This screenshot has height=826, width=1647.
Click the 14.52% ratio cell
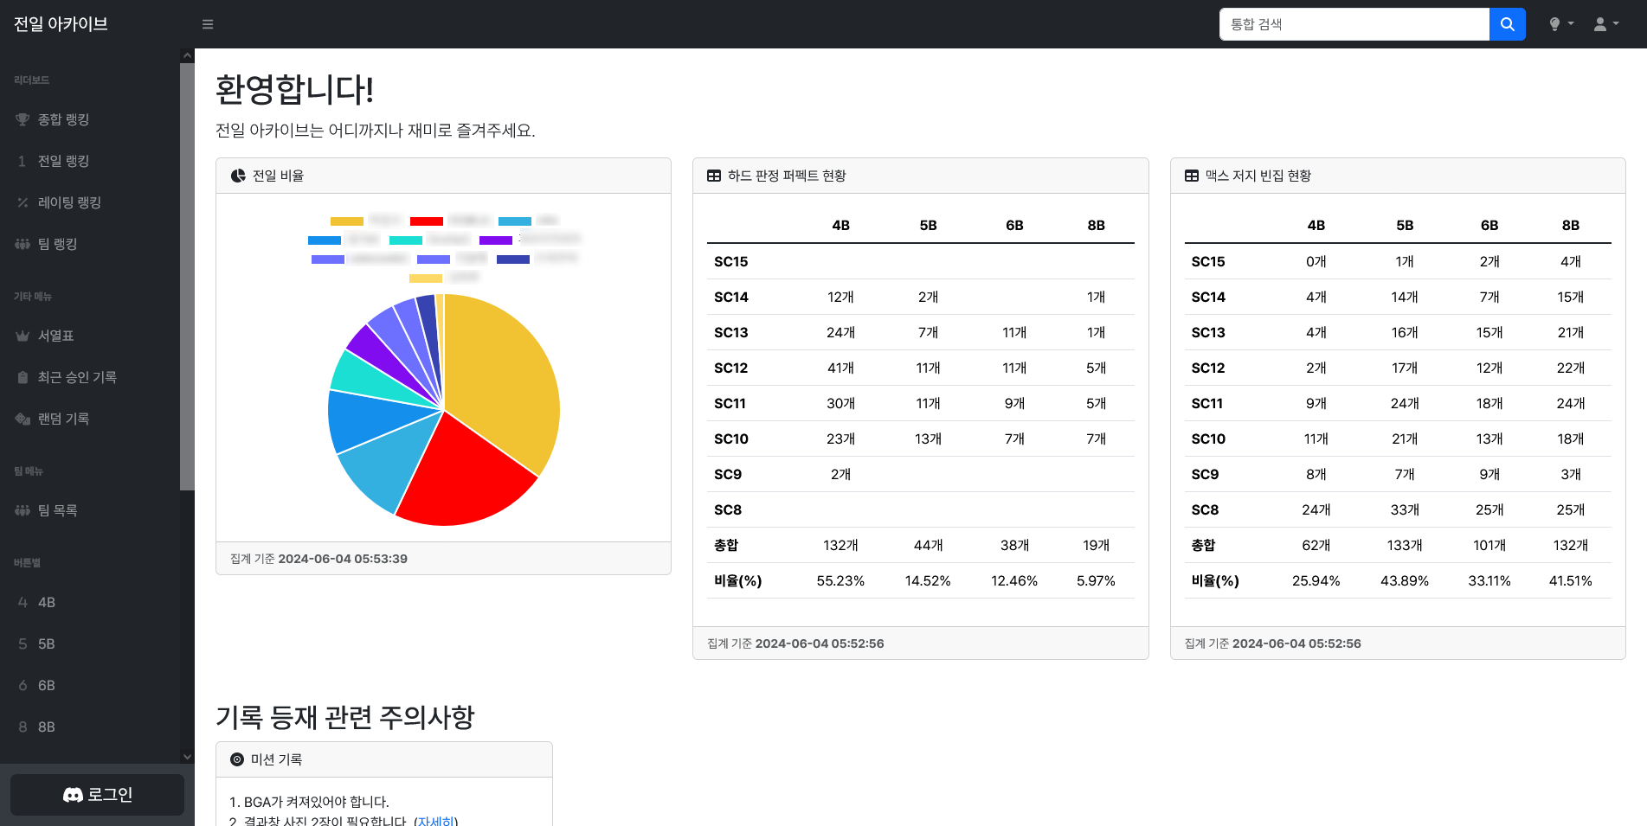click(x=928, y=580)
